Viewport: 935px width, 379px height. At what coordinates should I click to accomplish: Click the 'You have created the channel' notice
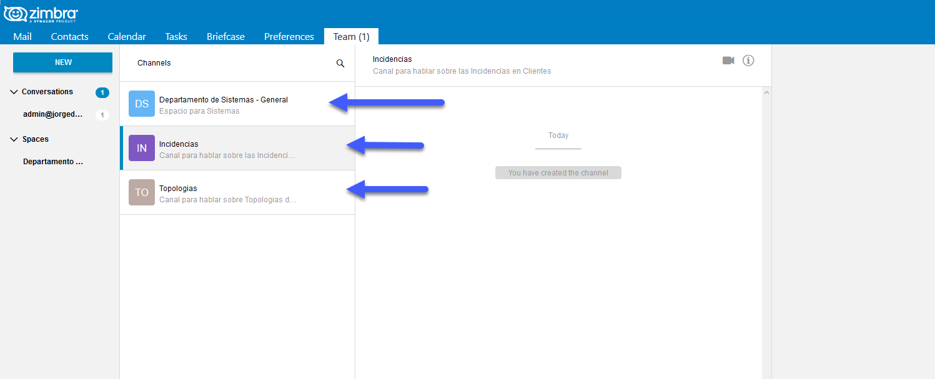pyautogui.click(x=558, y=173)
